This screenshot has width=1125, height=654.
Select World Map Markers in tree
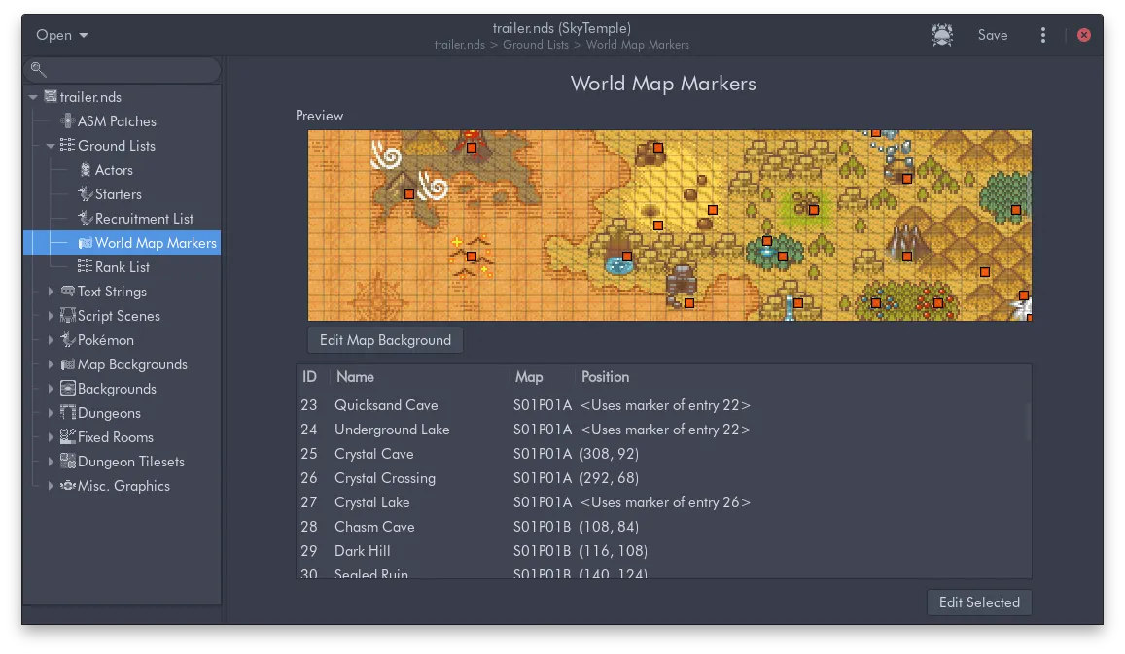pyautogui.click(x=156, y=243)
